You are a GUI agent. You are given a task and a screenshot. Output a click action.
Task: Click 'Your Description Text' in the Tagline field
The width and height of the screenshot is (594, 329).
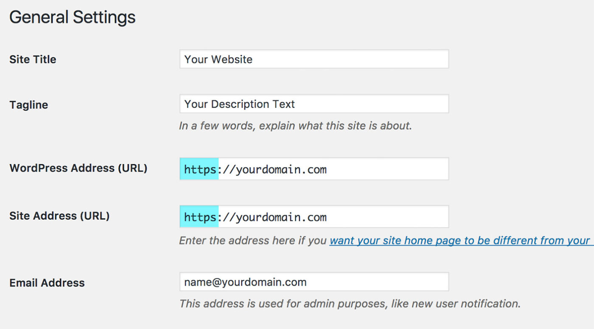[239, 104]
